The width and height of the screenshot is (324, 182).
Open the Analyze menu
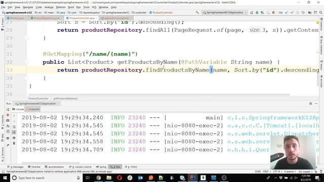coord(49,7)
